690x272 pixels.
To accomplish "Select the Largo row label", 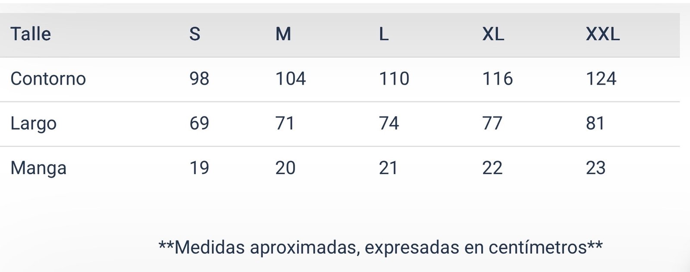I will 33,123.
